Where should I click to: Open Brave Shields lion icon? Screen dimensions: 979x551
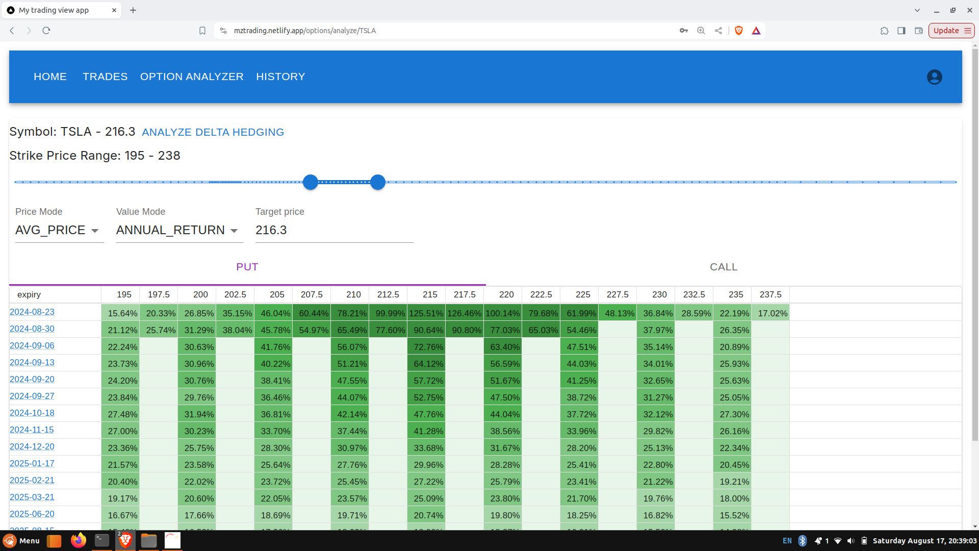tap(739, 31)
